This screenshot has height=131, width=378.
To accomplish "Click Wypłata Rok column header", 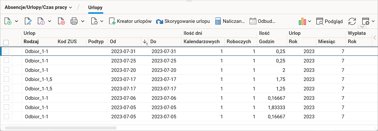I will tap(352, 42).
